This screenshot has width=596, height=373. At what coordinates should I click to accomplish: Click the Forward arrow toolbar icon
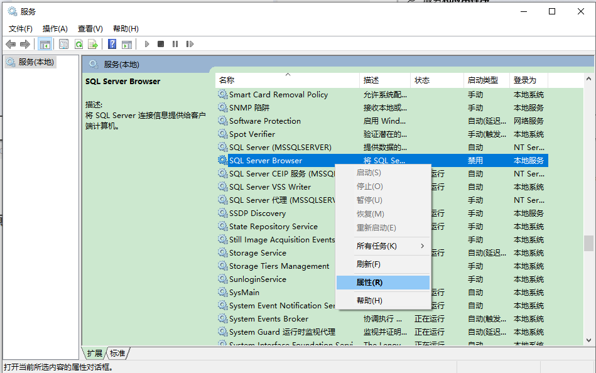pyautogui.click(x=25, y=44)
